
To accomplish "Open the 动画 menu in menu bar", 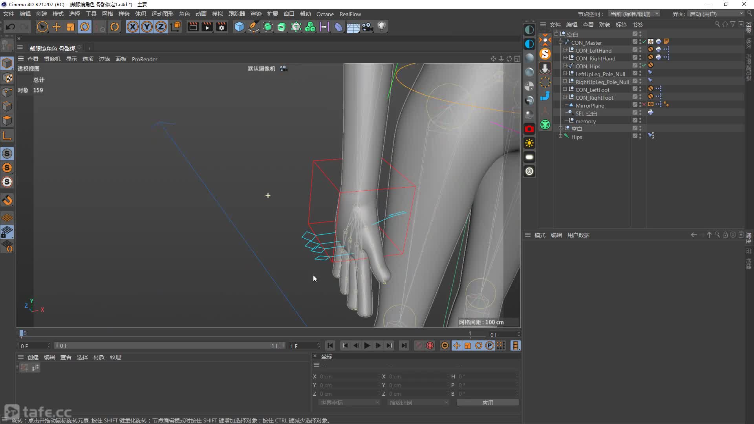I will pos(200,14).
